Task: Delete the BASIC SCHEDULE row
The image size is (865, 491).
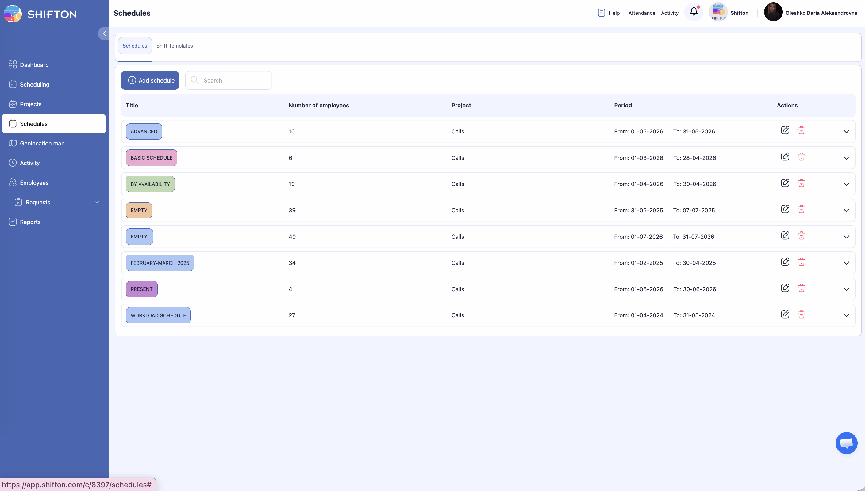Action: [801, 157]
